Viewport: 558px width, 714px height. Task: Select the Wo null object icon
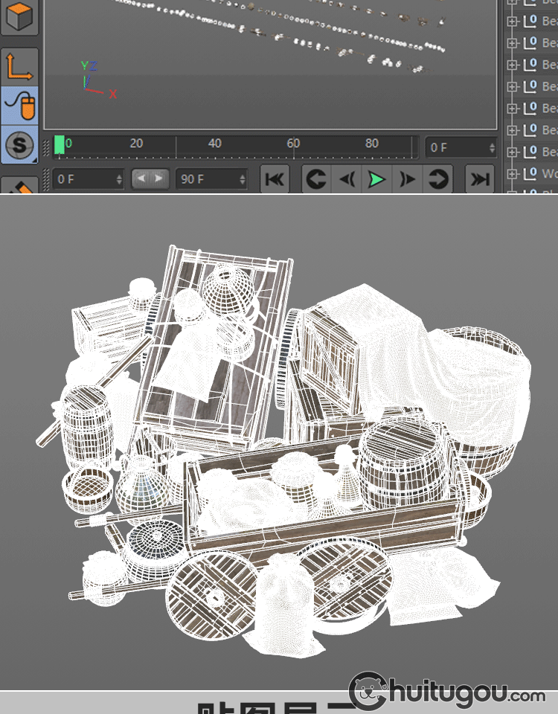530,173
